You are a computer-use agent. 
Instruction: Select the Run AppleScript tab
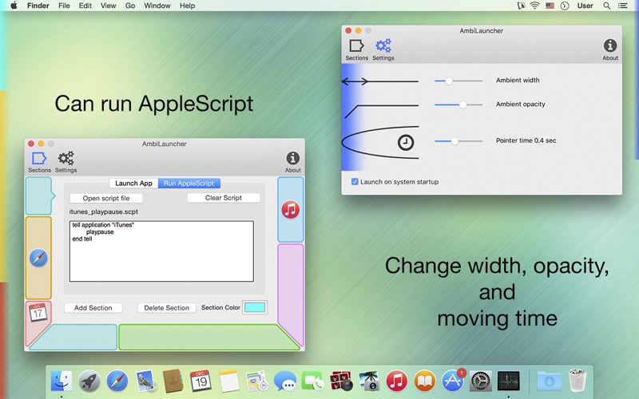point(189,184)
